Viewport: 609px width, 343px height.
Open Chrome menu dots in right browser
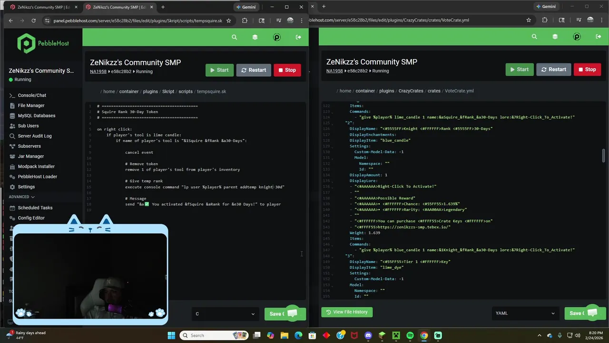(602, 20)
